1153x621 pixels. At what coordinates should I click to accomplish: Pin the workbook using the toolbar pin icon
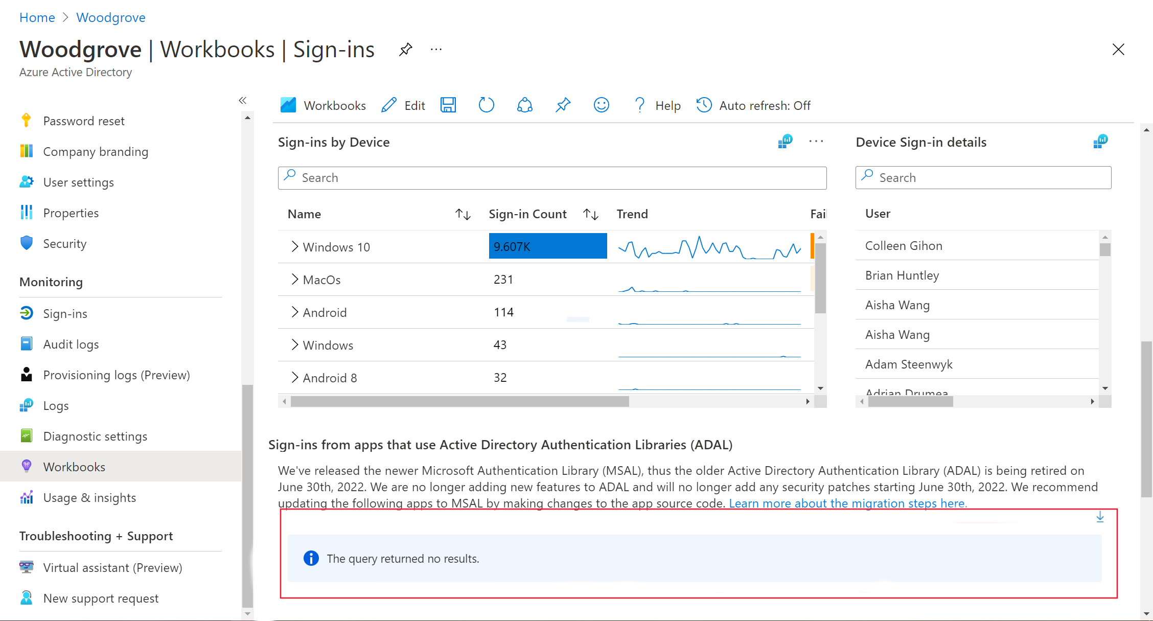tap(563, 105)
